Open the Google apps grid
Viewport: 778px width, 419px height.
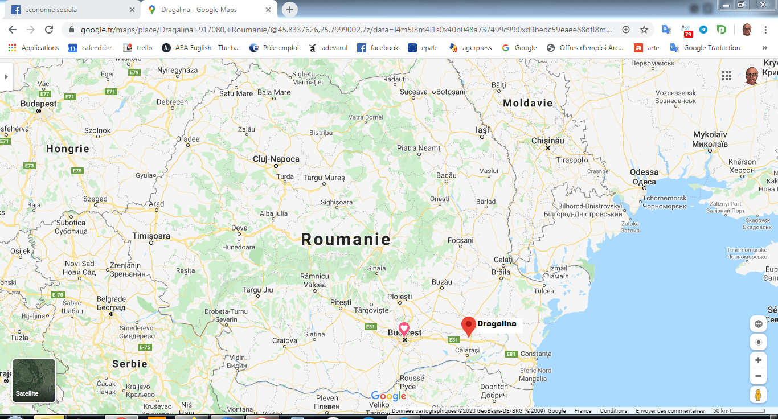tap(727, 76)
